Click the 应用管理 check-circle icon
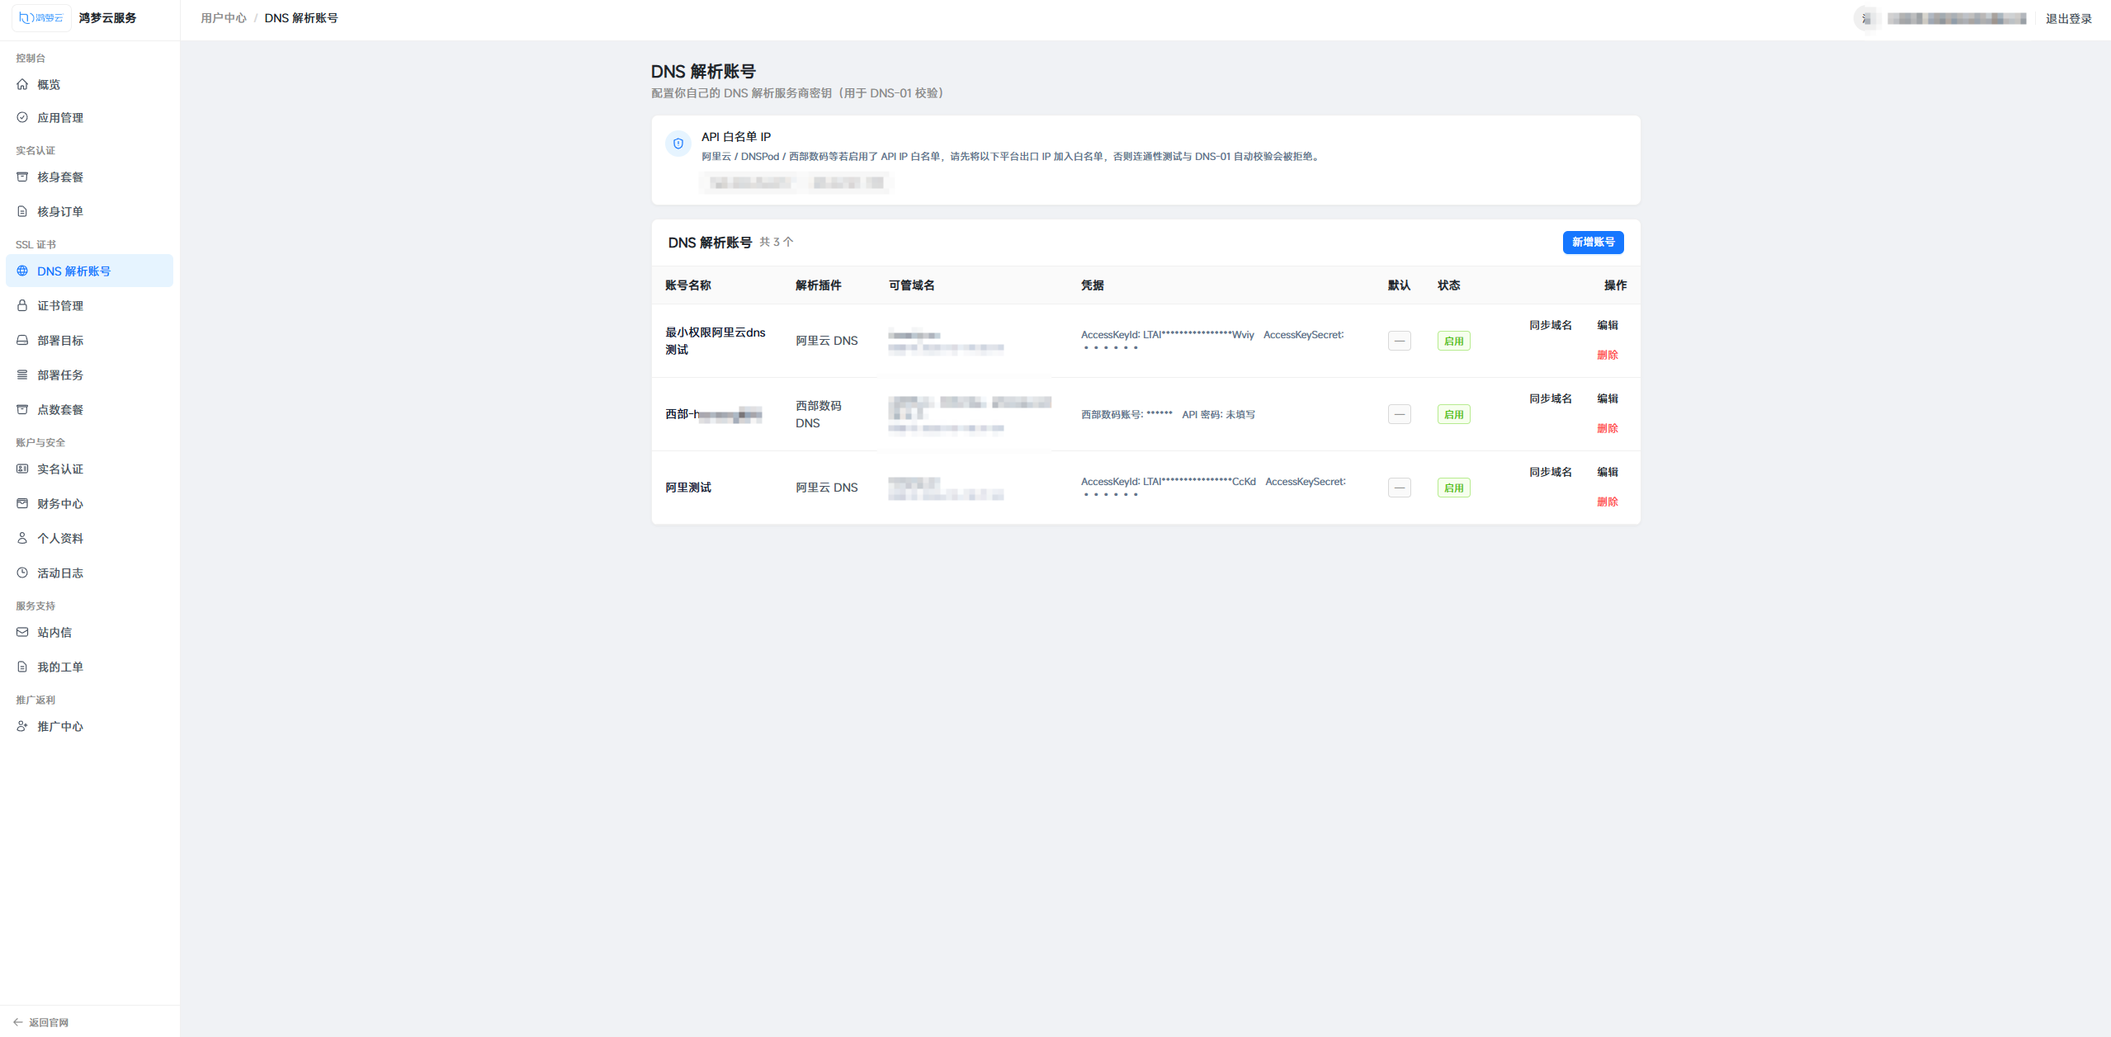2111x1037 pixels. 22,117
